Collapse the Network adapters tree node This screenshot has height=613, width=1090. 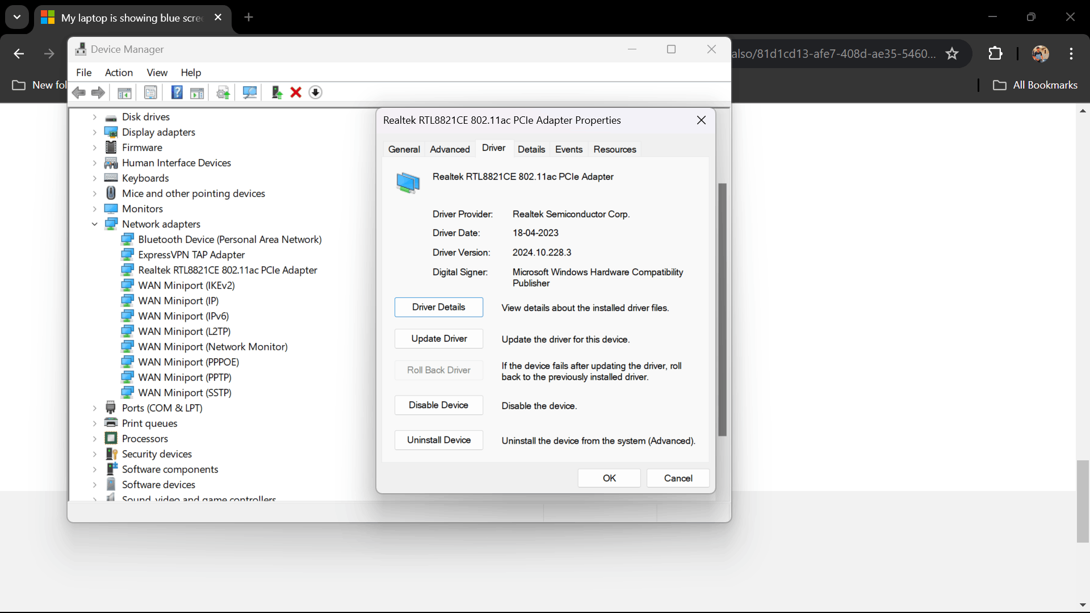pyautogui.click(x=95, y=224)
